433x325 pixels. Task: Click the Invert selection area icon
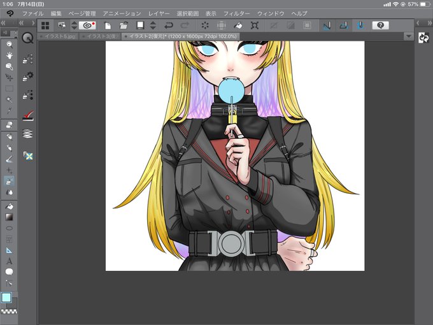tap(290, 25)
